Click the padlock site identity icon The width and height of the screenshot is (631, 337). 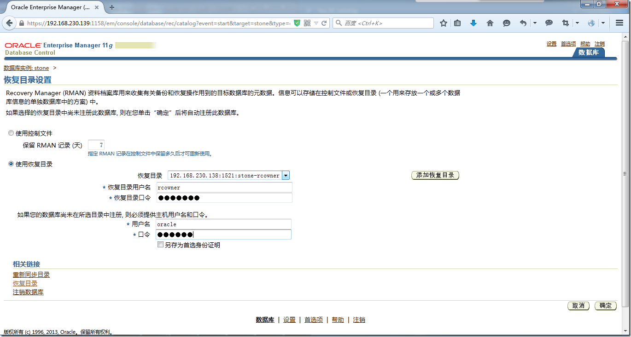(22, 23)
